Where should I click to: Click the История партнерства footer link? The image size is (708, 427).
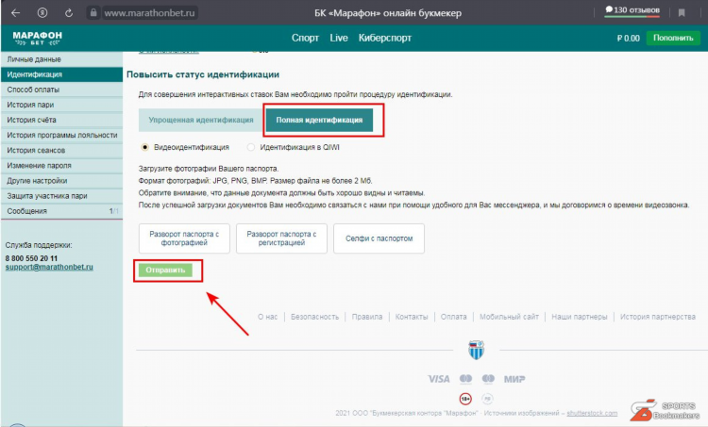pos(658,317)
